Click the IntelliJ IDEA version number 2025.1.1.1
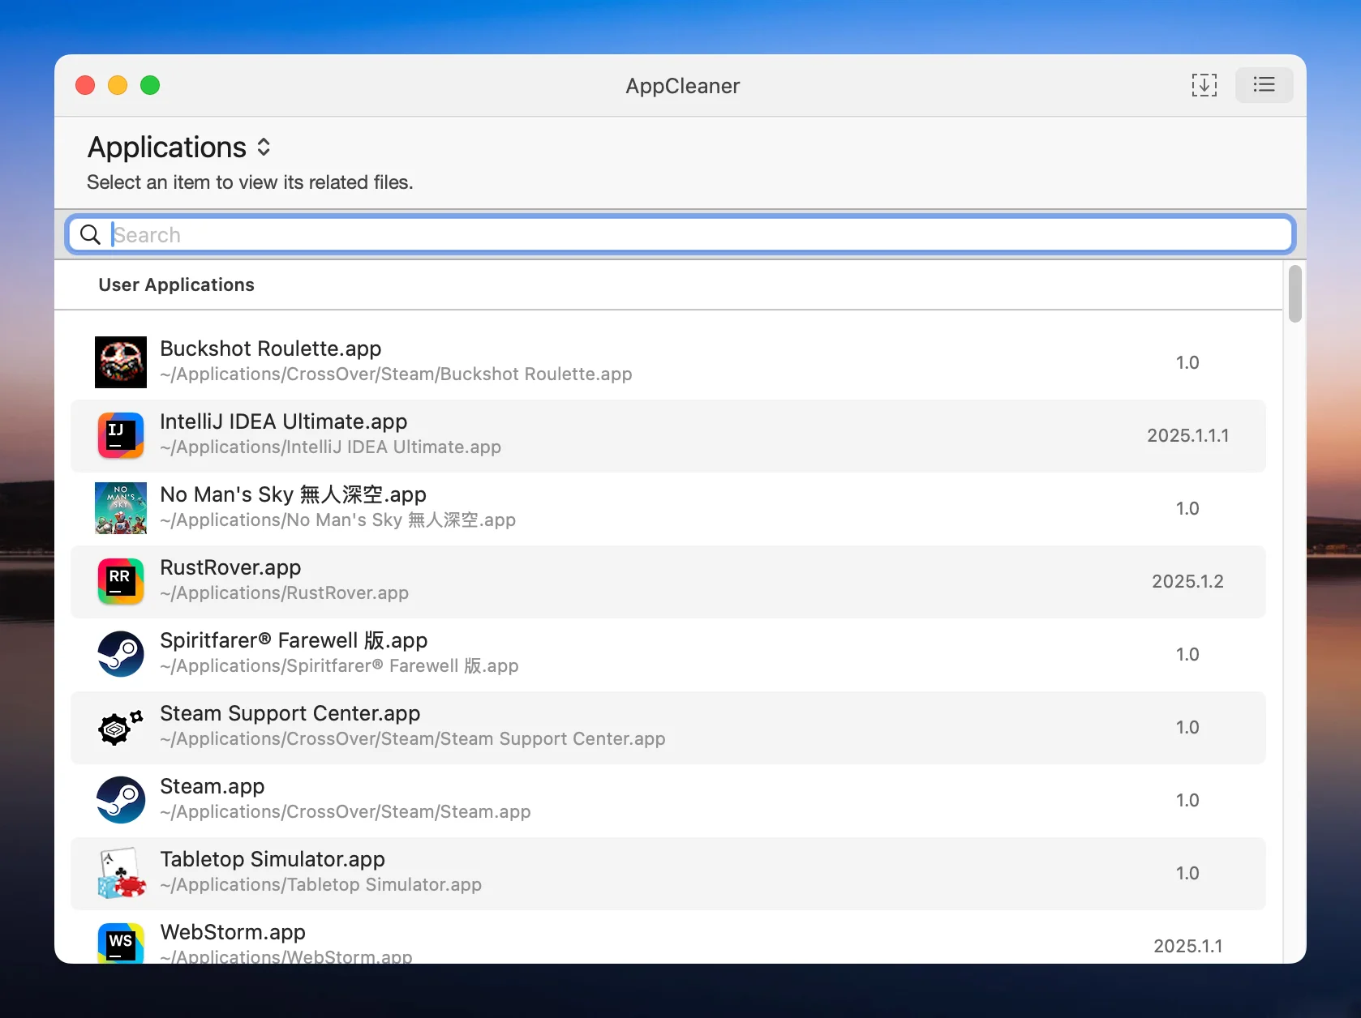This screenshot has width=1361, height=1018. click(x=1187, y=436)
